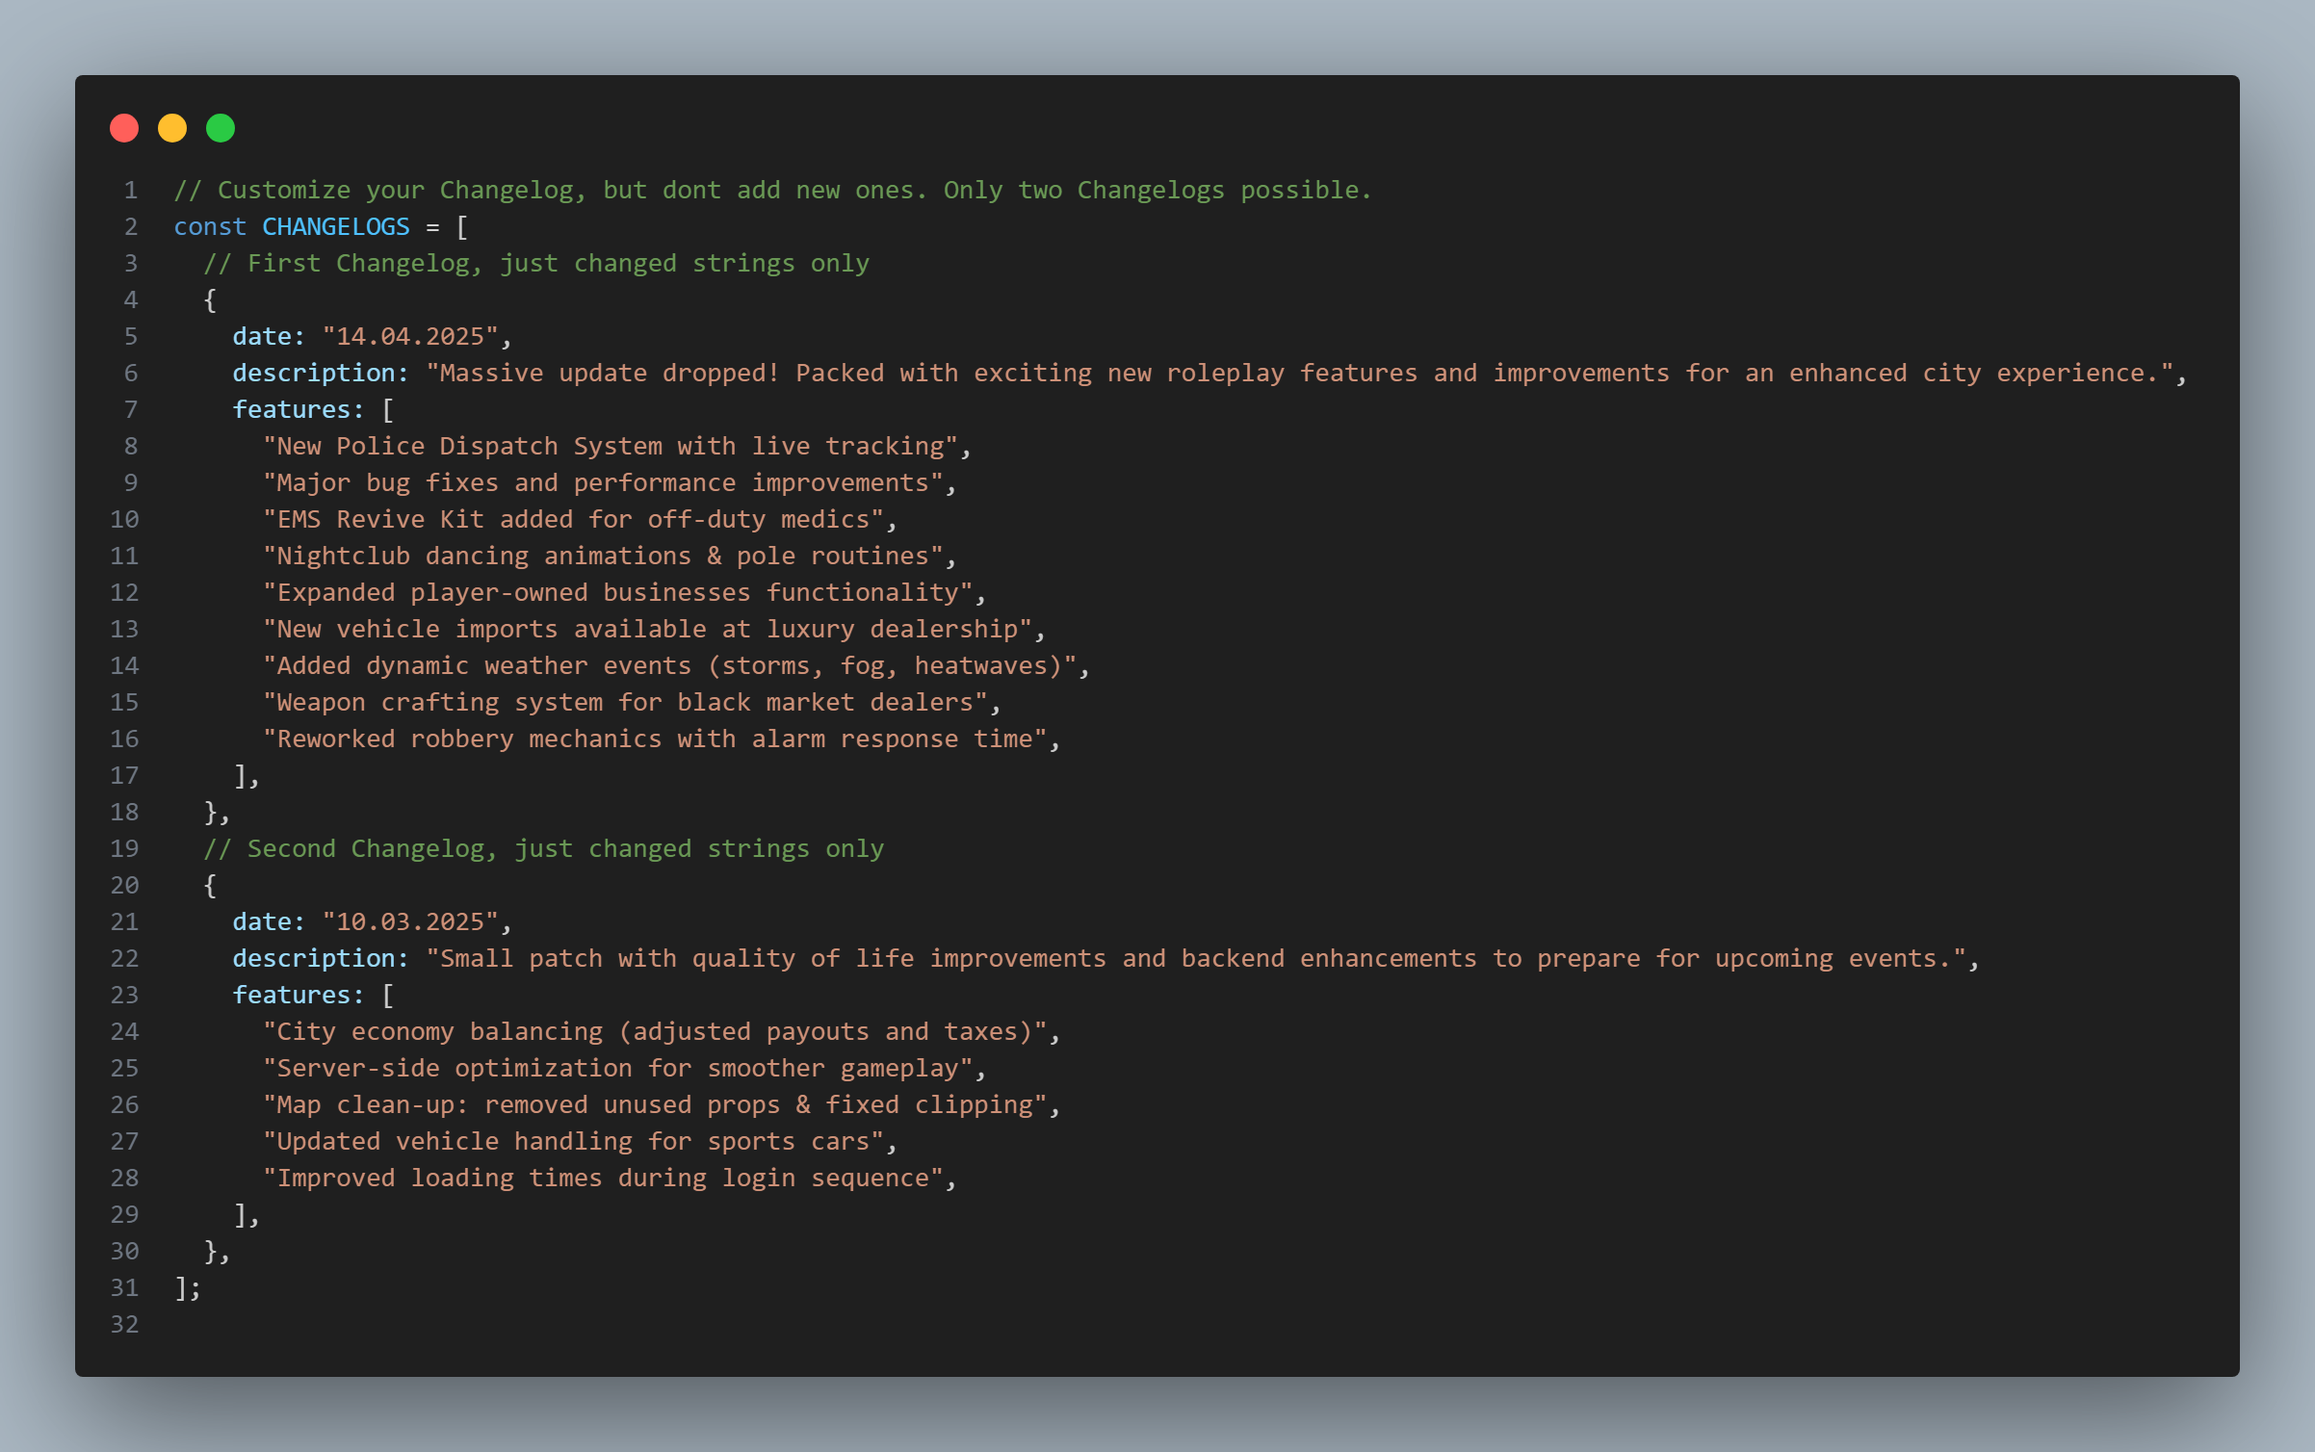Click the "EMS Revive Kit" feature string

[573, 519]
